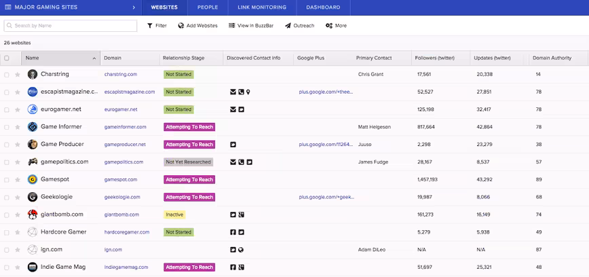The width and height of the screenshot is (589, 277).
Task: Check the Charstring row checkbox
Action: click(6, 75)
